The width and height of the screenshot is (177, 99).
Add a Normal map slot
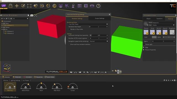coord(158,32)
